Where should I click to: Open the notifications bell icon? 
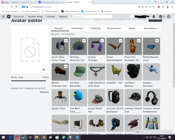pyautogui.click(x=154, y=16)
